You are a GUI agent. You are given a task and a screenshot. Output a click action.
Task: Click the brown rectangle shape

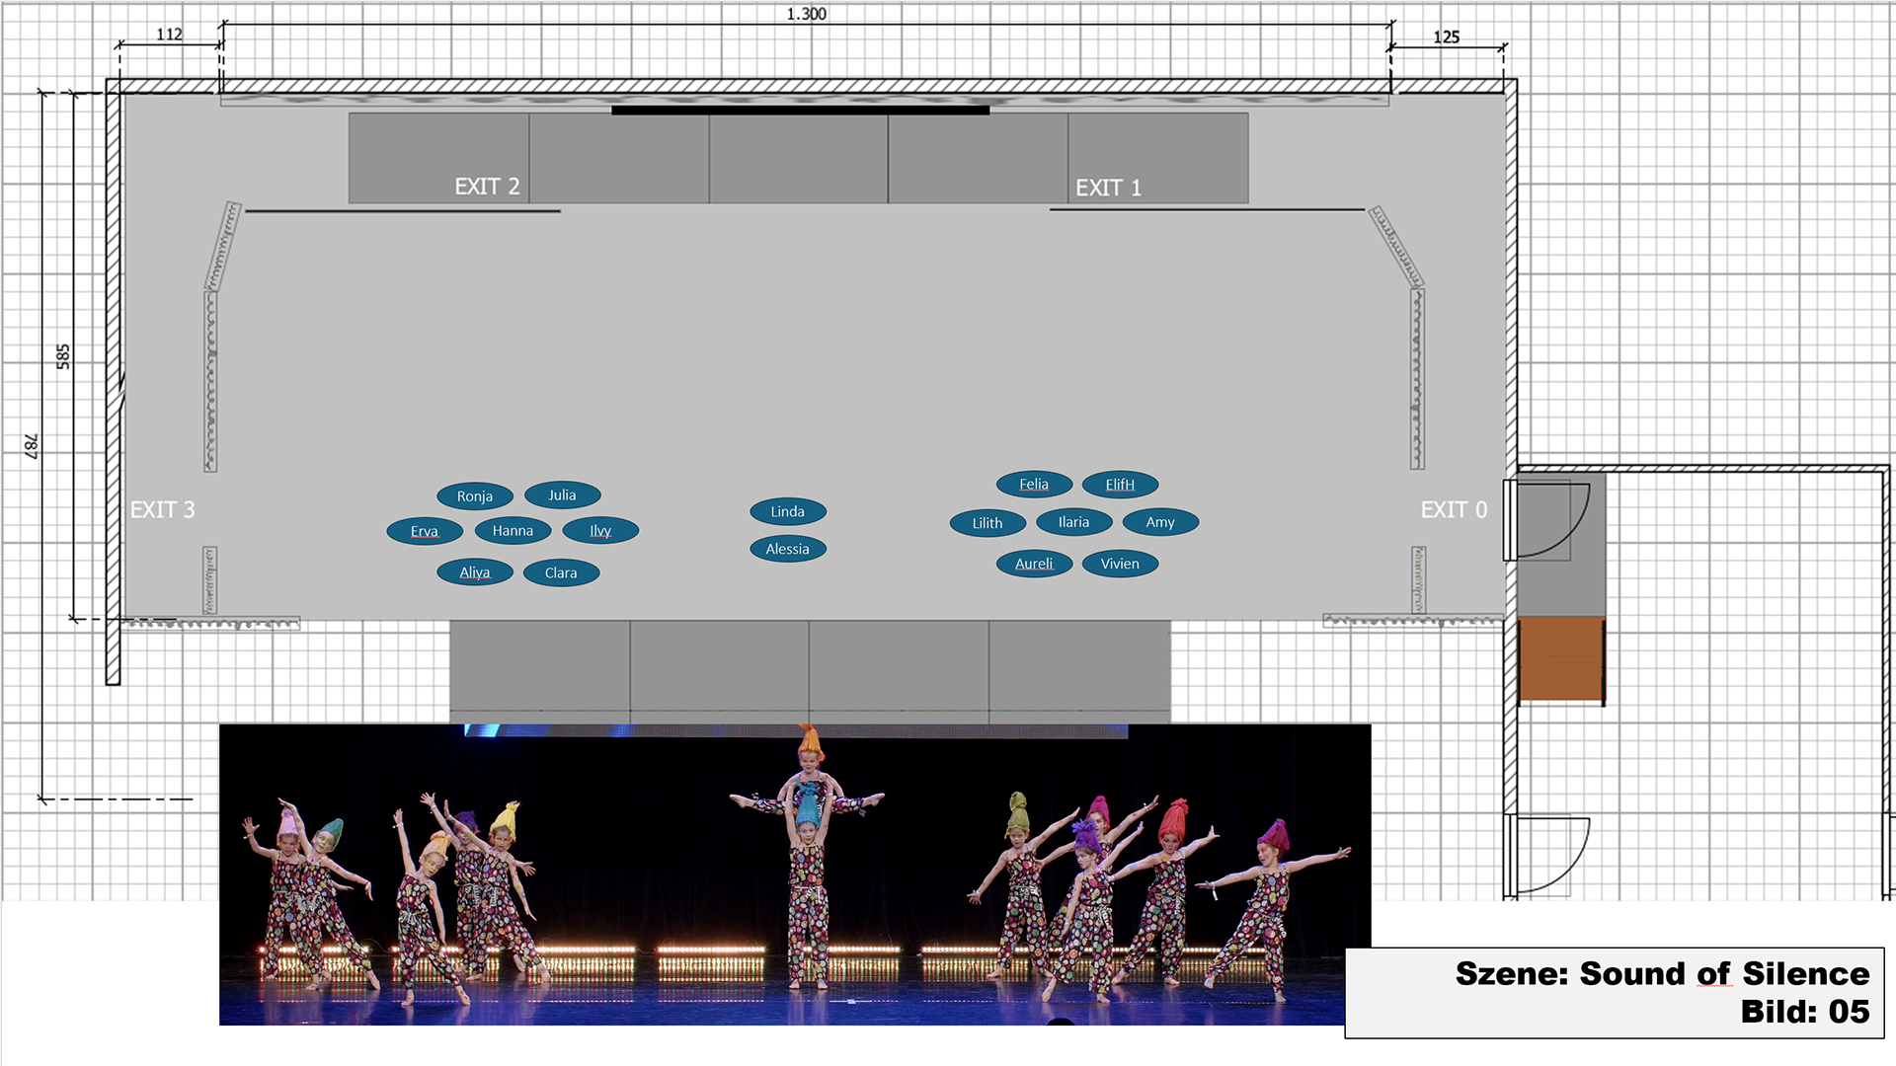coord(1561,659)
